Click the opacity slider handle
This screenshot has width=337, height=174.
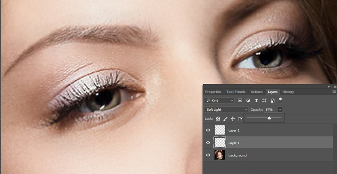click(x=269, y=118)
